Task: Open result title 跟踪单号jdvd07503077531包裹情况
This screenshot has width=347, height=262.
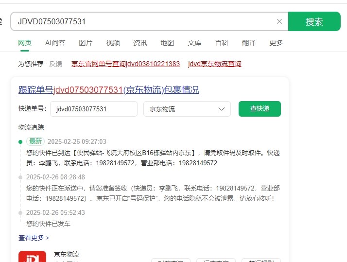Action: (108, 90)
